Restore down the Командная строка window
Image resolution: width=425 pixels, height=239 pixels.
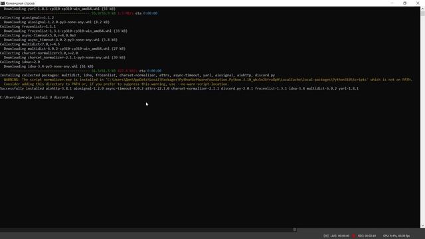[x=404, y=3]
